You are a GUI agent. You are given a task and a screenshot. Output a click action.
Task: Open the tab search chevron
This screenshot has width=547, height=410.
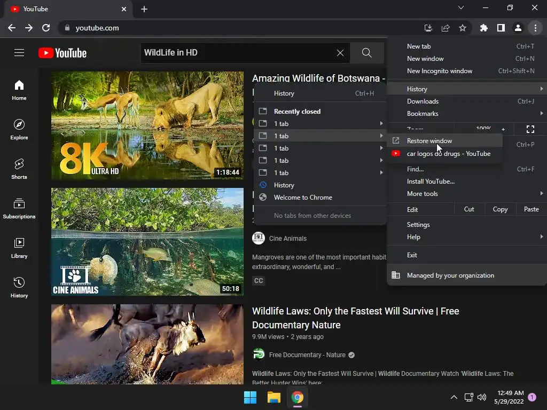(461, 7)
